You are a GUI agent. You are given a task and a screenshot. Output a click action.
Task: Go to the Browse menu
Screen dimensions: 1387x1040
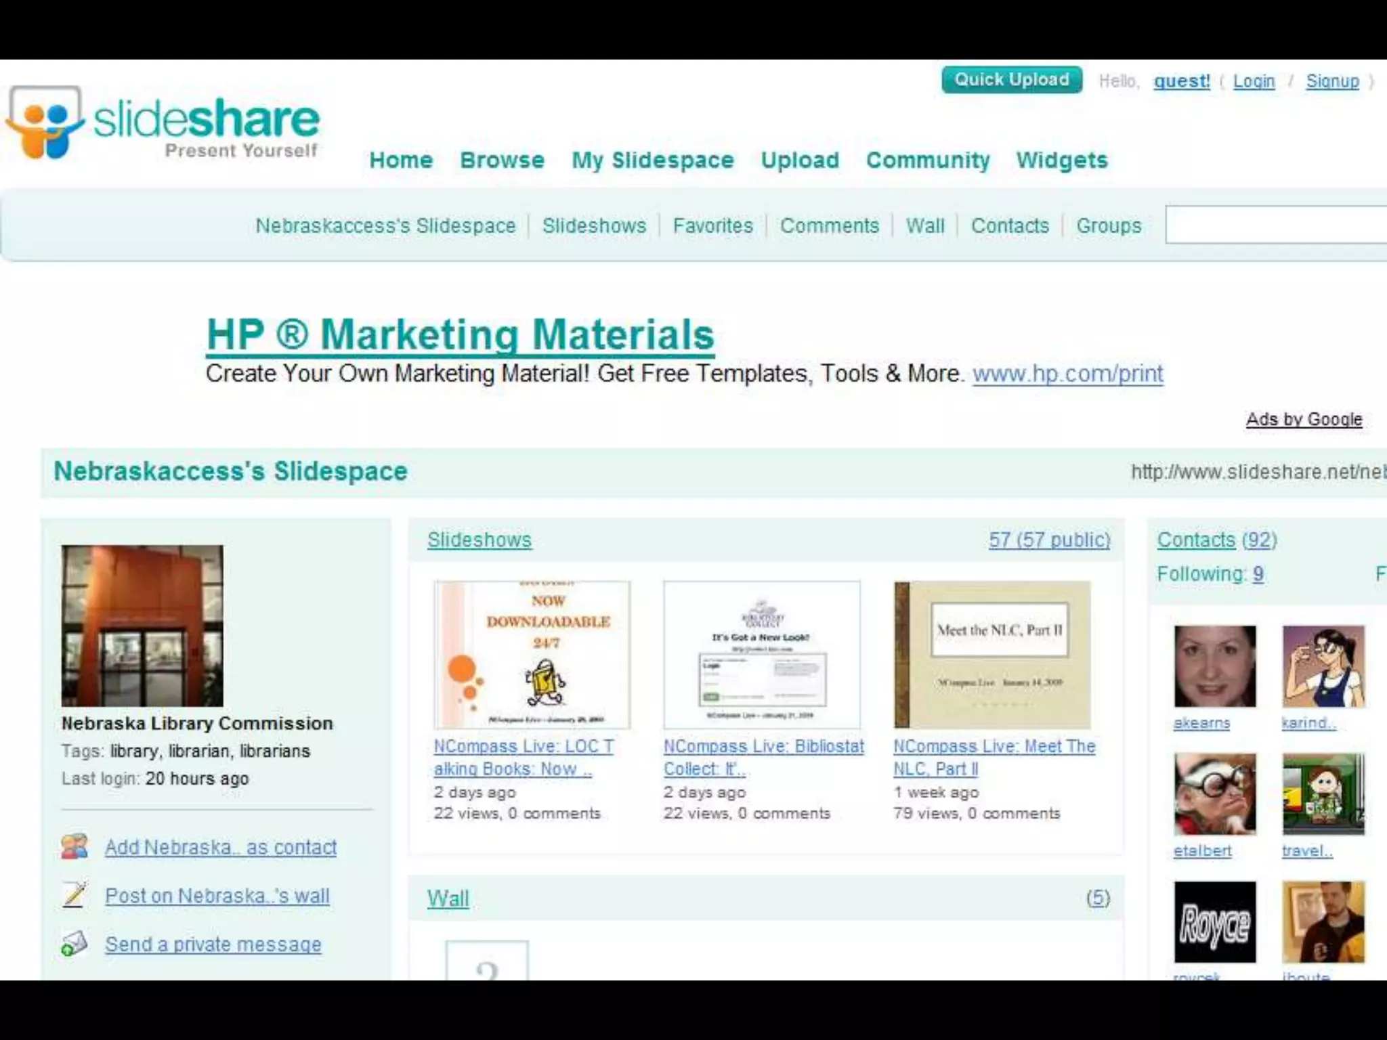pyautogui.click(x=502, y=160)
